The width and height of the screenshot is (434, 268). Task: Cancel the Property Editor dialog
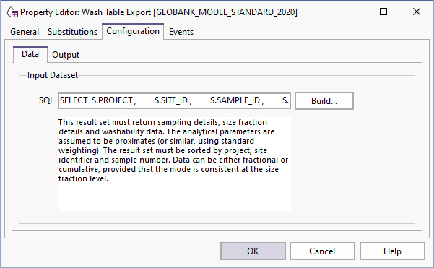coord(322,251)
